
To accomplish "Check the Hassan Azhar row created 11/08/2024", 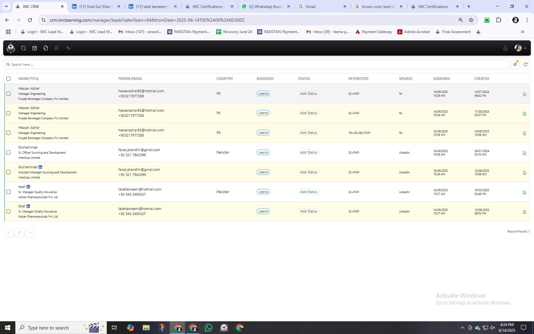I will (x=9, y=113).
